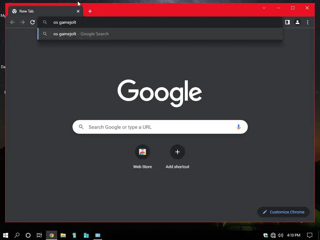
Task: Reload the current page
Action: pos(32,22)
